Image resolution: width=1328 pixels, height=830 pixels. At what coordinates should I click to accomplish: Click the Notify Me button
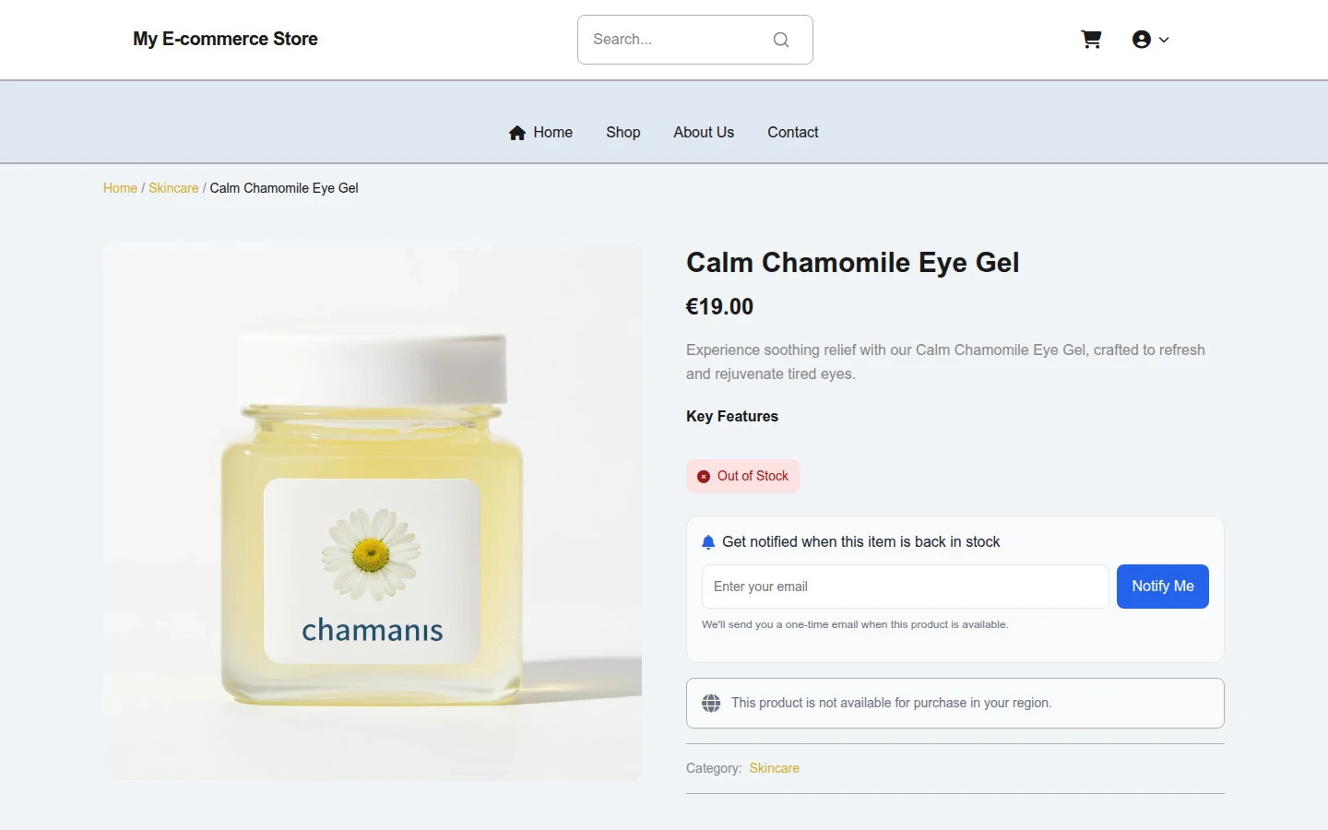coord(1163,587)
